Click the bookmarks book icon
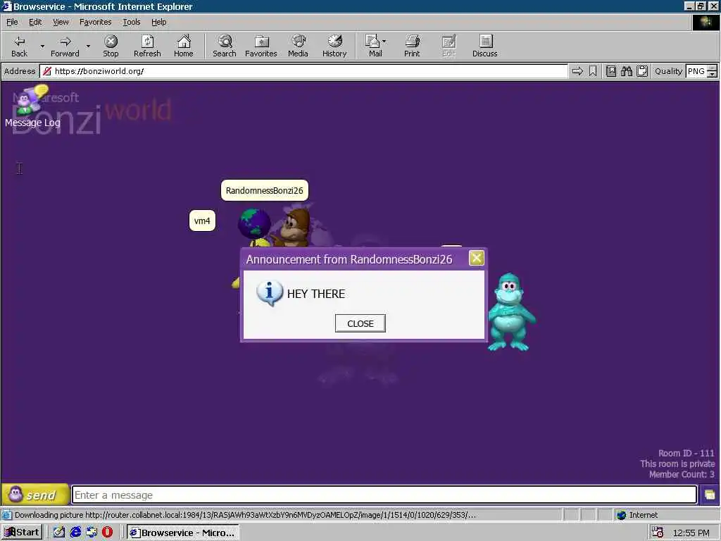The width and height of the screenshot is (721, 541). 611,71
